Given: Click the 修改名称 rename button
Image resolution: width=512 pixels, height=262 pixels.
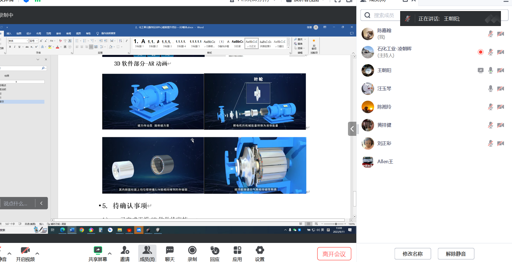Looking at the screenshot, I should click(x=413, y=254).
